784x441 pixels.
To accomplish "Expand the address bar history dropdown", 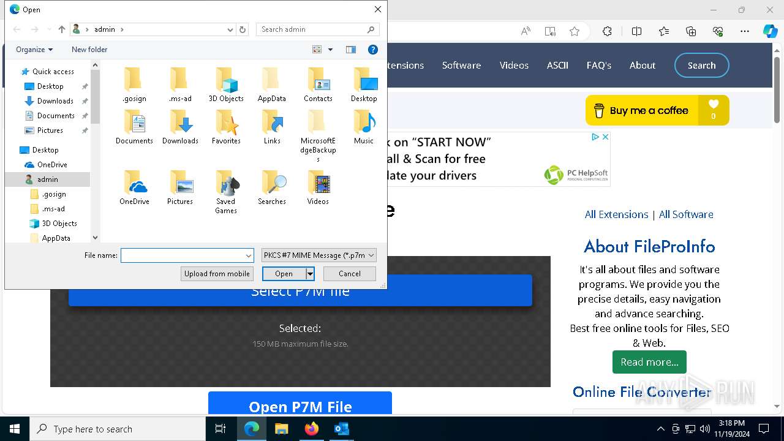I will (x=230, y=29).
